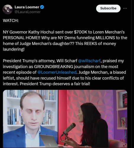Click the Apple laptop in the video
The width and height of the screenshot is (134, 148).
click(49, 141)
